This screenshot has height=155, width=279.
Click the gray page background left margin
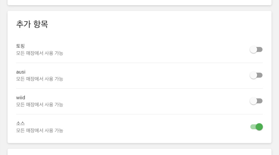[x=3, y=76]
